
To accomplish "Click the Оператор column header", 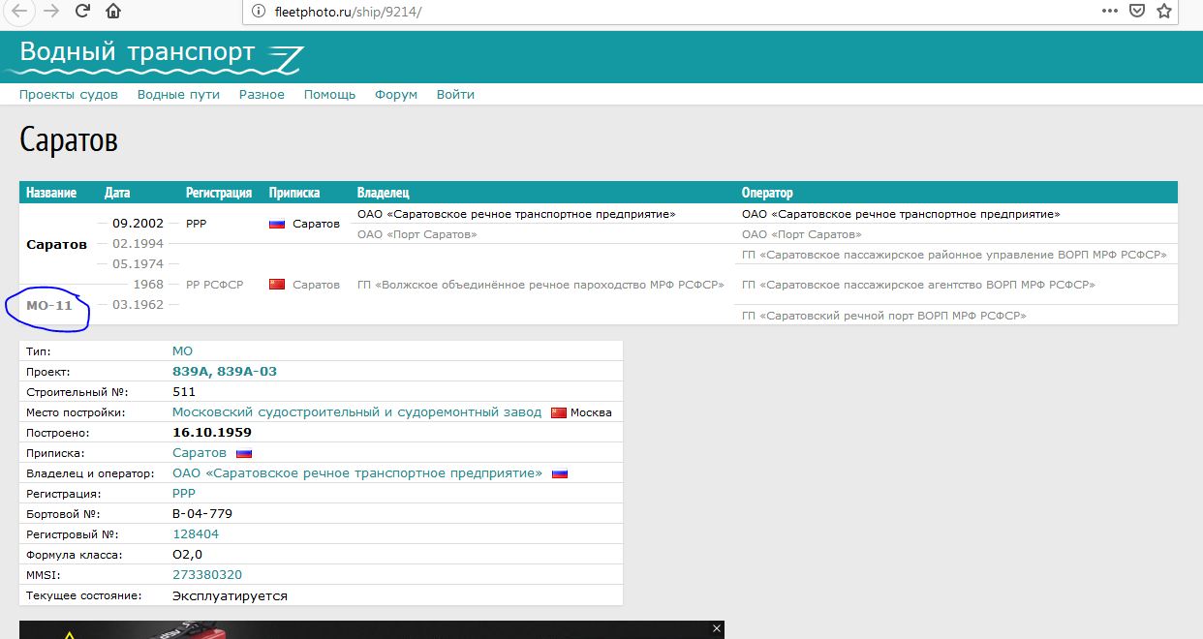I will [767, 193].
